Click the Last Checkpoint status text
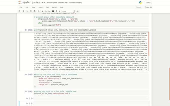 tap(57, 2)
